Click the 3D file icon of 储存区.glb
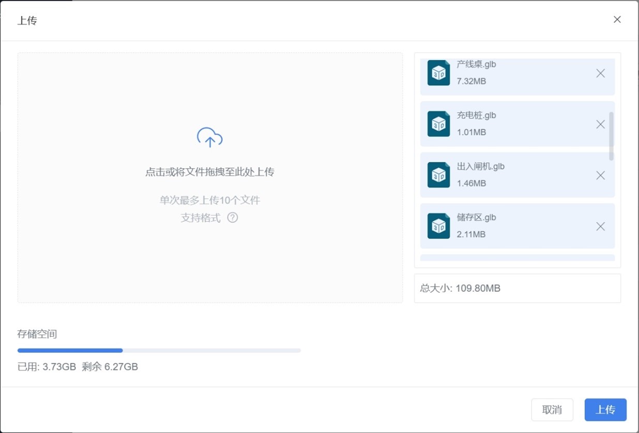 click(x=438, y=227)
